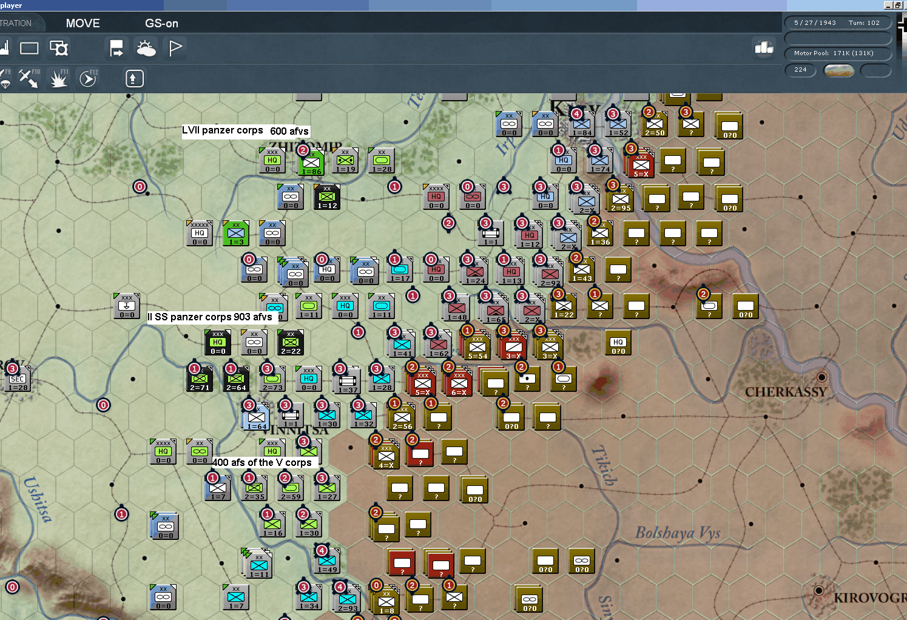Click the F12 circular arrow icon
Image resolution: width=907 pixels, height=620 pixels.
coord(89,78)
